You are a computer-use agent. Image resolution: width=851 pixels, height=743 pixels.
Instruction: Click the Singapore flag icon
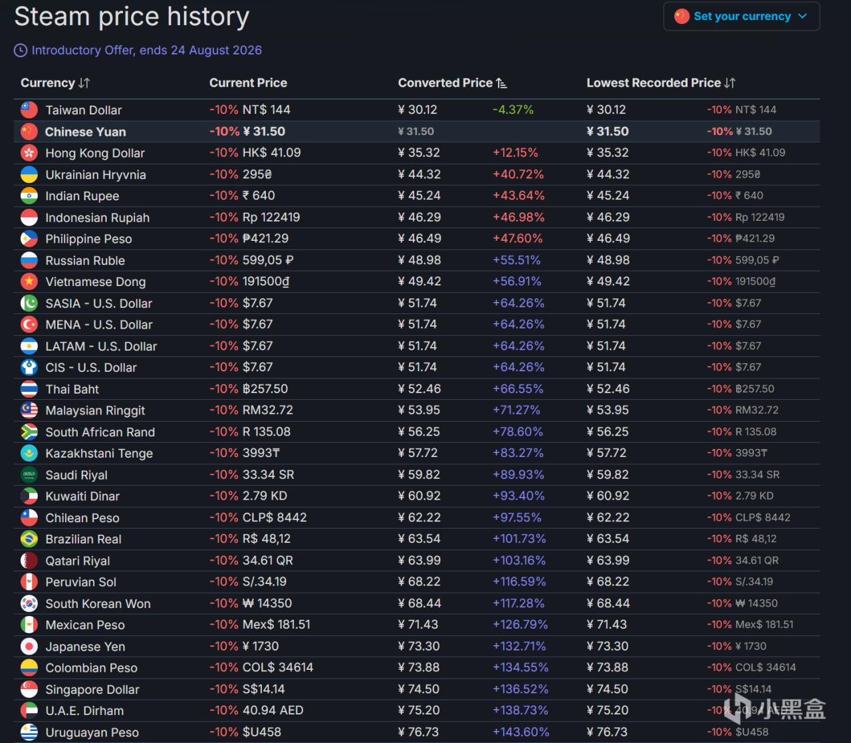click(x=29, y=689)
